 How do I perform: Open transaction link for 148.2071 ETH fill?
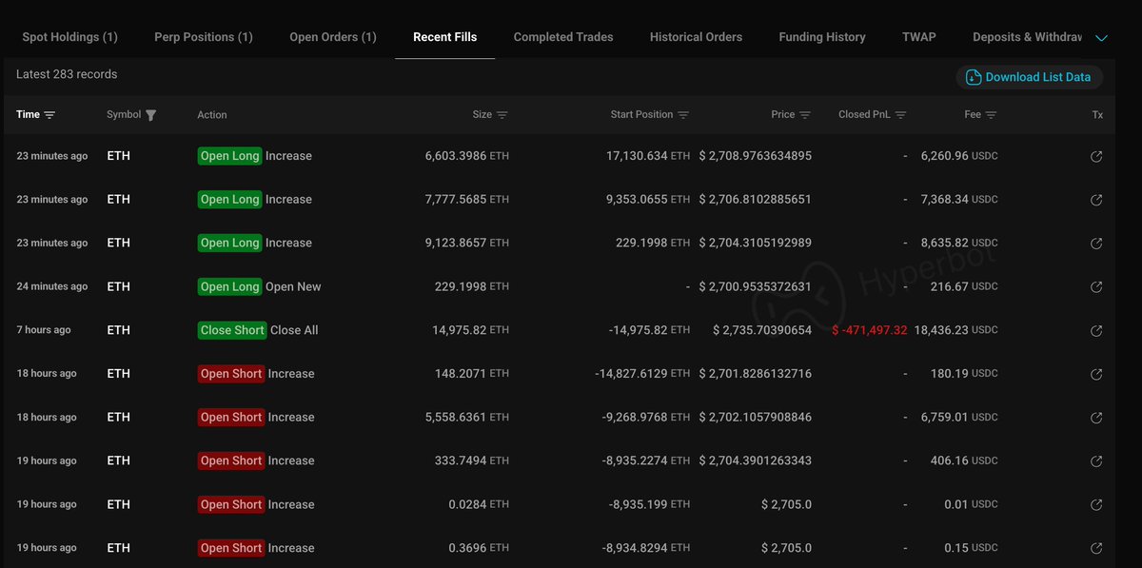tap(1096, 374)
